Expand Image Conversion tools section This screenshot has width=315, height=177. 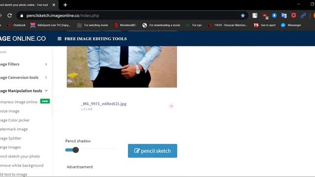(x=24, y=78)
